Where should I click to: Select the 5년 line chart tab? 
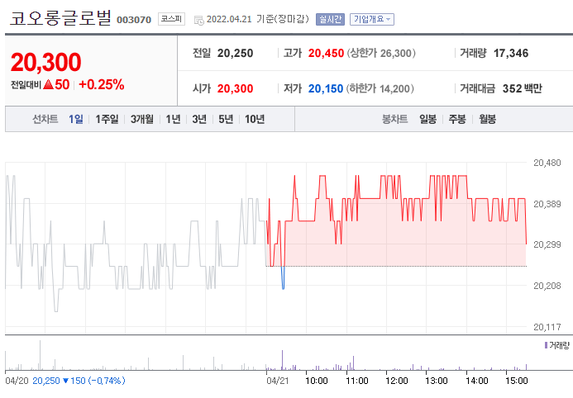(226, 119)
